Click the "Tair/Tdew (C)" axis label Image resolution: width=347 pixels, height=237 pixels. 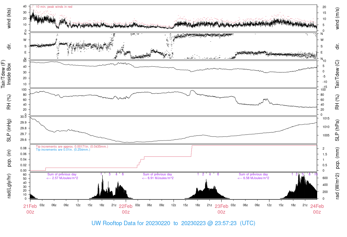tap(337, 74)
